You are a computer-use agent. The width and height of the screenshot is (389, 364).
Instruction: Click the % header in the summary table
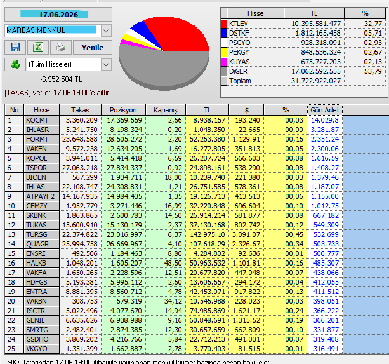365,13
